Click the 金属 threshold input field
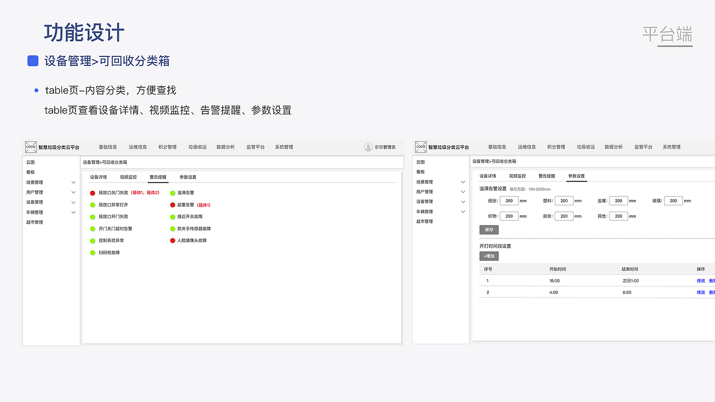 618,201
